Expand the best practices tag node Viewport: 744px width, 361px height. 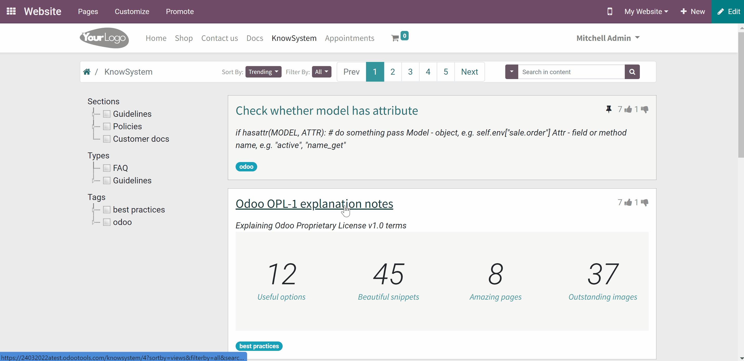tap(93, 210)
